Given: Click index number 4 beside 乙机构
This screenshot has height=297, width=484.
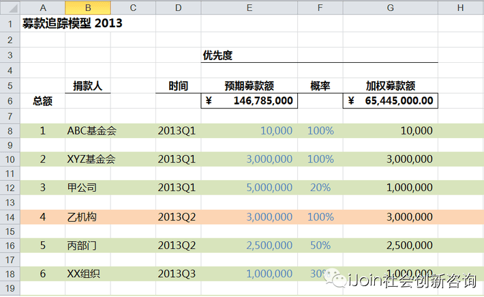Looking at the screenshot, I should coord(42,217).
